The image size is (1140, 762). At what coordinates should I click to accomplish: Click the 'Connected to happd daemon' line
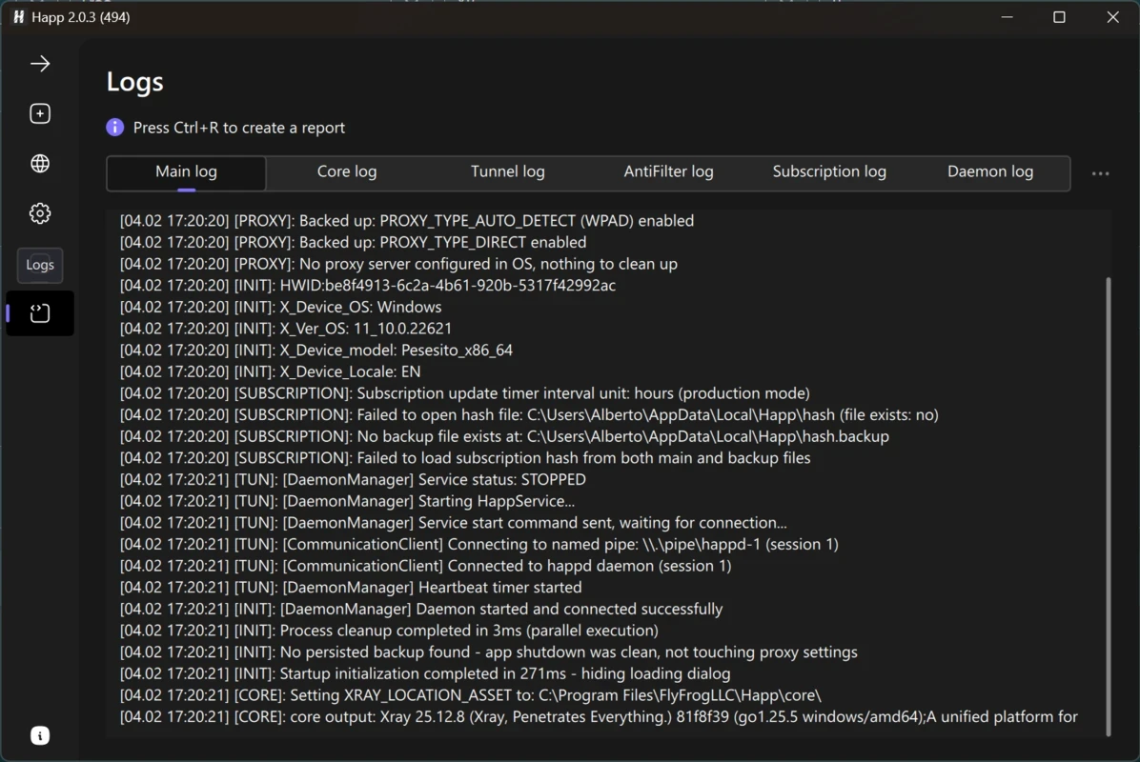point(425,566)
